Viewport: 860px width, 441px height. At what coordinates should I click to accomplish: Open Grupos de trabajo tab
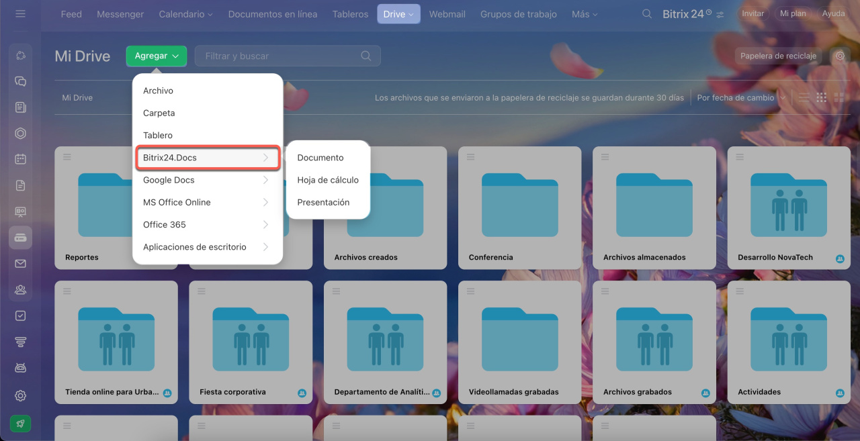point(519,14)
